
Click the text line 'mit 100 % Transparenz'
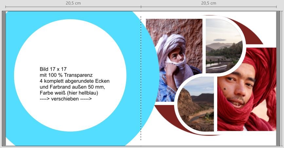tap(66, 75)
